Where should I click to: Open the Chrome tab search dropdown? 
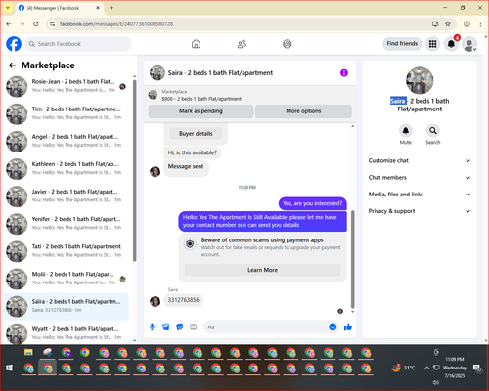(8, 8)
